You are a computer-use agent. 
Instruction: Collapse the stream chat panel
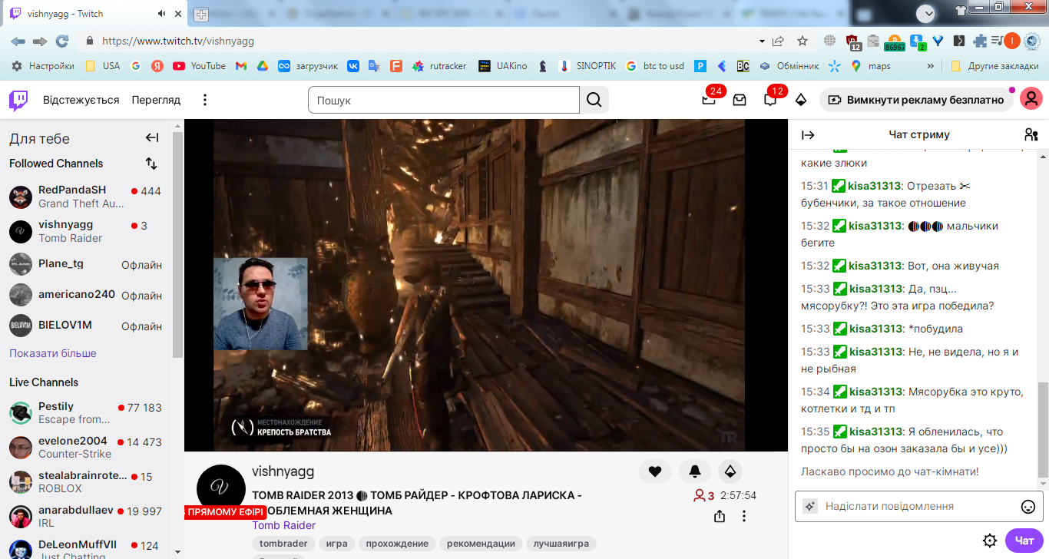pos(808,135)
